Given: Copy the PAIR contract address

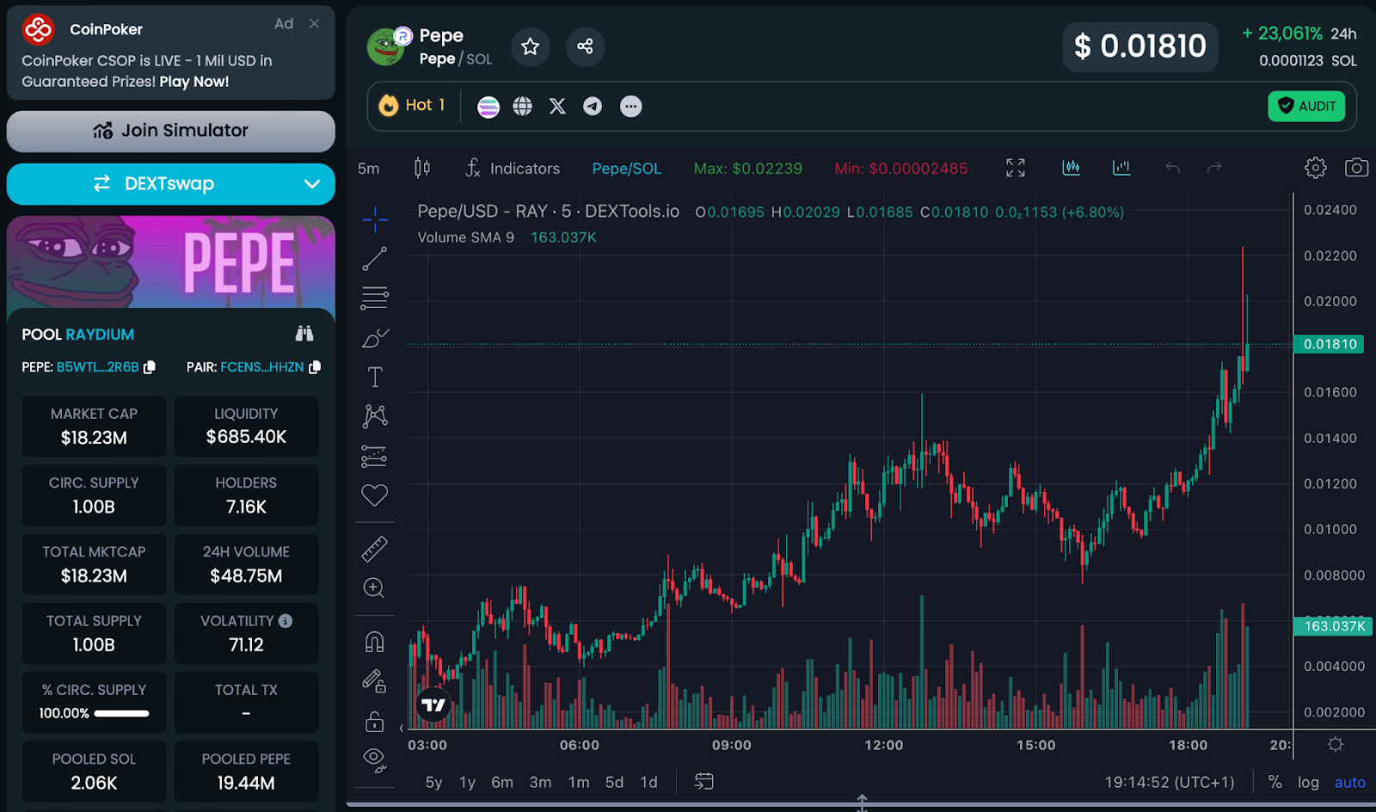Looking at the screenshot, I should (315, 367).
